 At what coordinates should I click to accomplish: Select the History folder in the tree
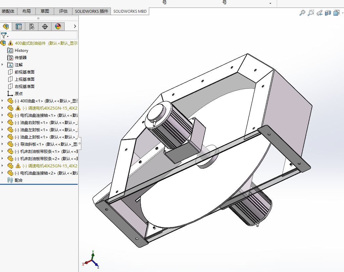coord(22,51)
